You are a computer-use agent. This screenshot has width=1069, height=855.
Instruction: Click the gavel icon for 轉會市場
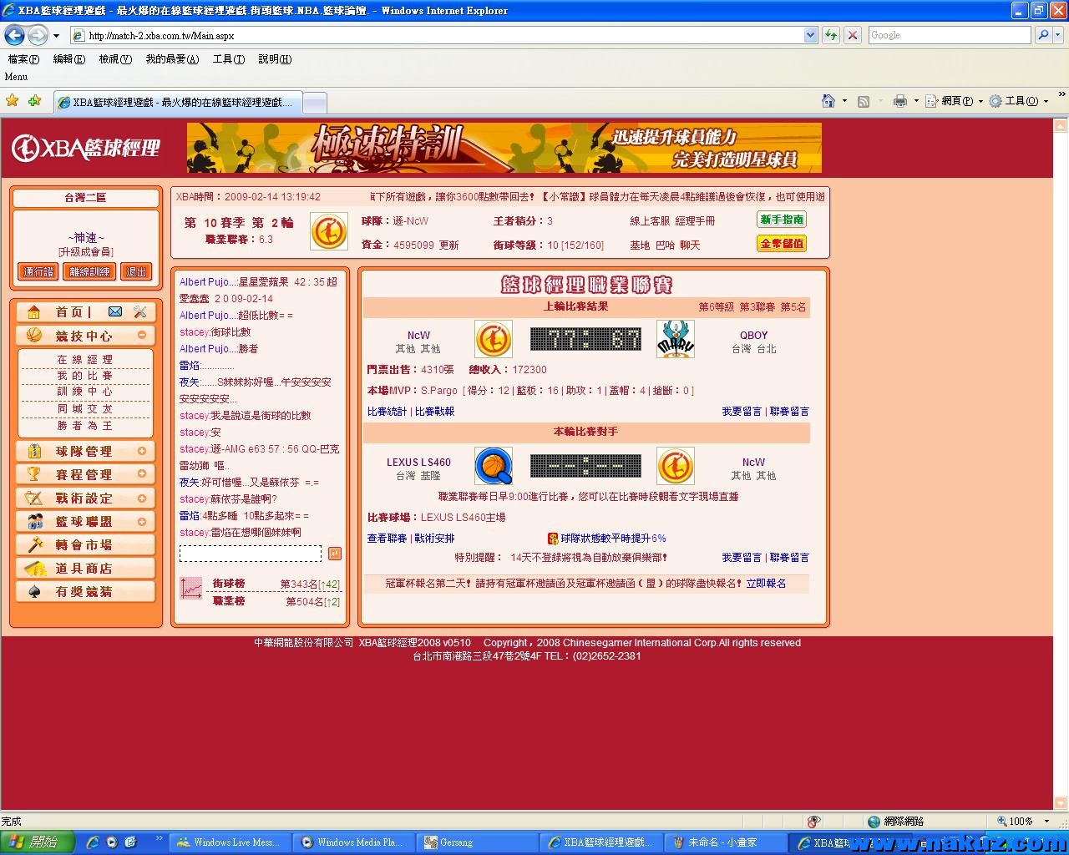point(34,544)
